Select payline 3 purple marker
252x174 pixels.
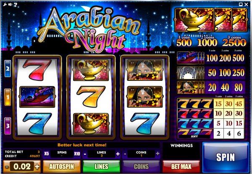[x=8, y=126]
